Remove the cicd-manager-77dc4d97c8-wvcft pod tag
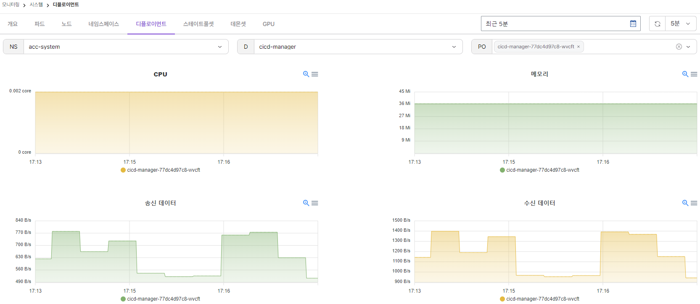 pos(578,47)
